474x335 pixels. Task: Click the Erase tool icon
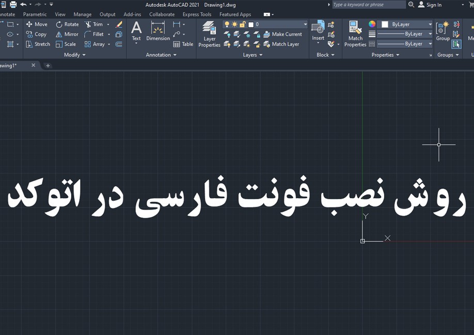[119, 24]
